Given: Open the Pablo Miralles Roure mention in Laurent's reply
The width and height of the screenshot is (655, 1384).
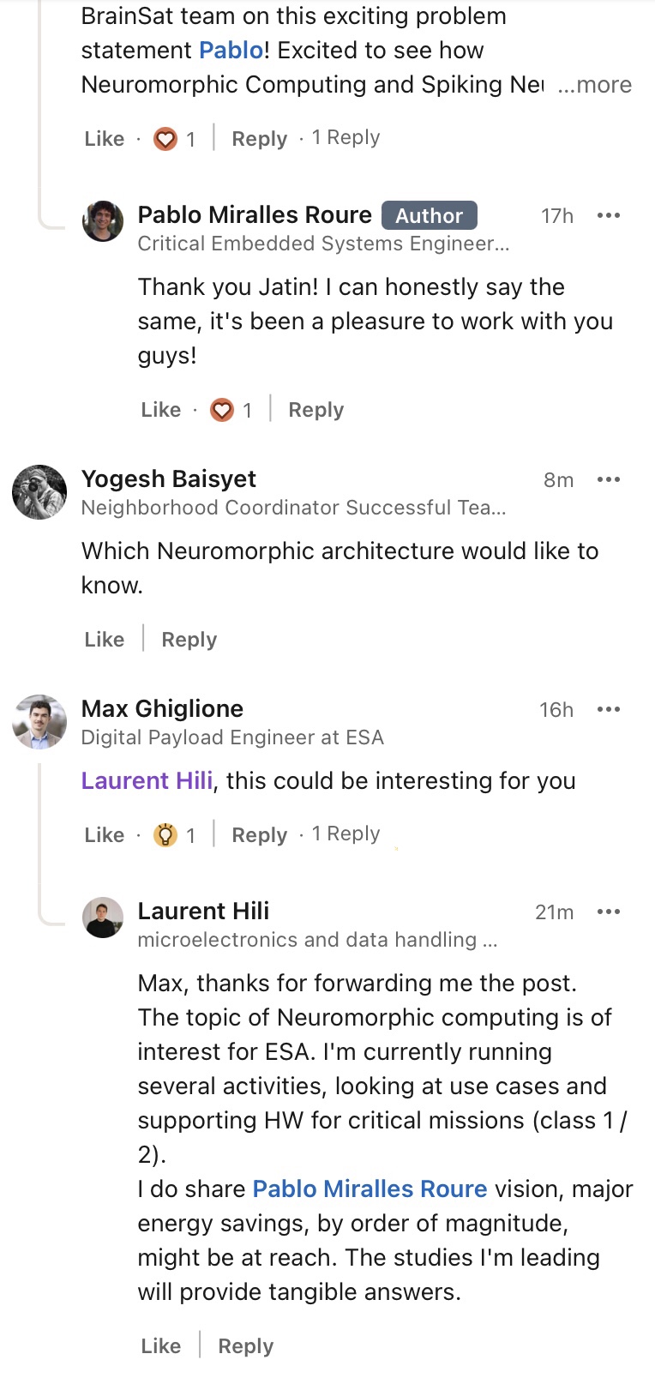Looking at the screenshot, I should (370, 1189).
